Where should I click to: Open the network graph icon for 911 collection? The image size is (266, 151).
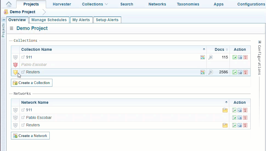[202, 57]
